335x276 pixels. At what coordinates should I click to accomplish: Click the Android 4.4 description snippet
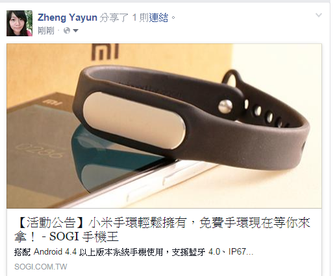[x=134, y=252]
